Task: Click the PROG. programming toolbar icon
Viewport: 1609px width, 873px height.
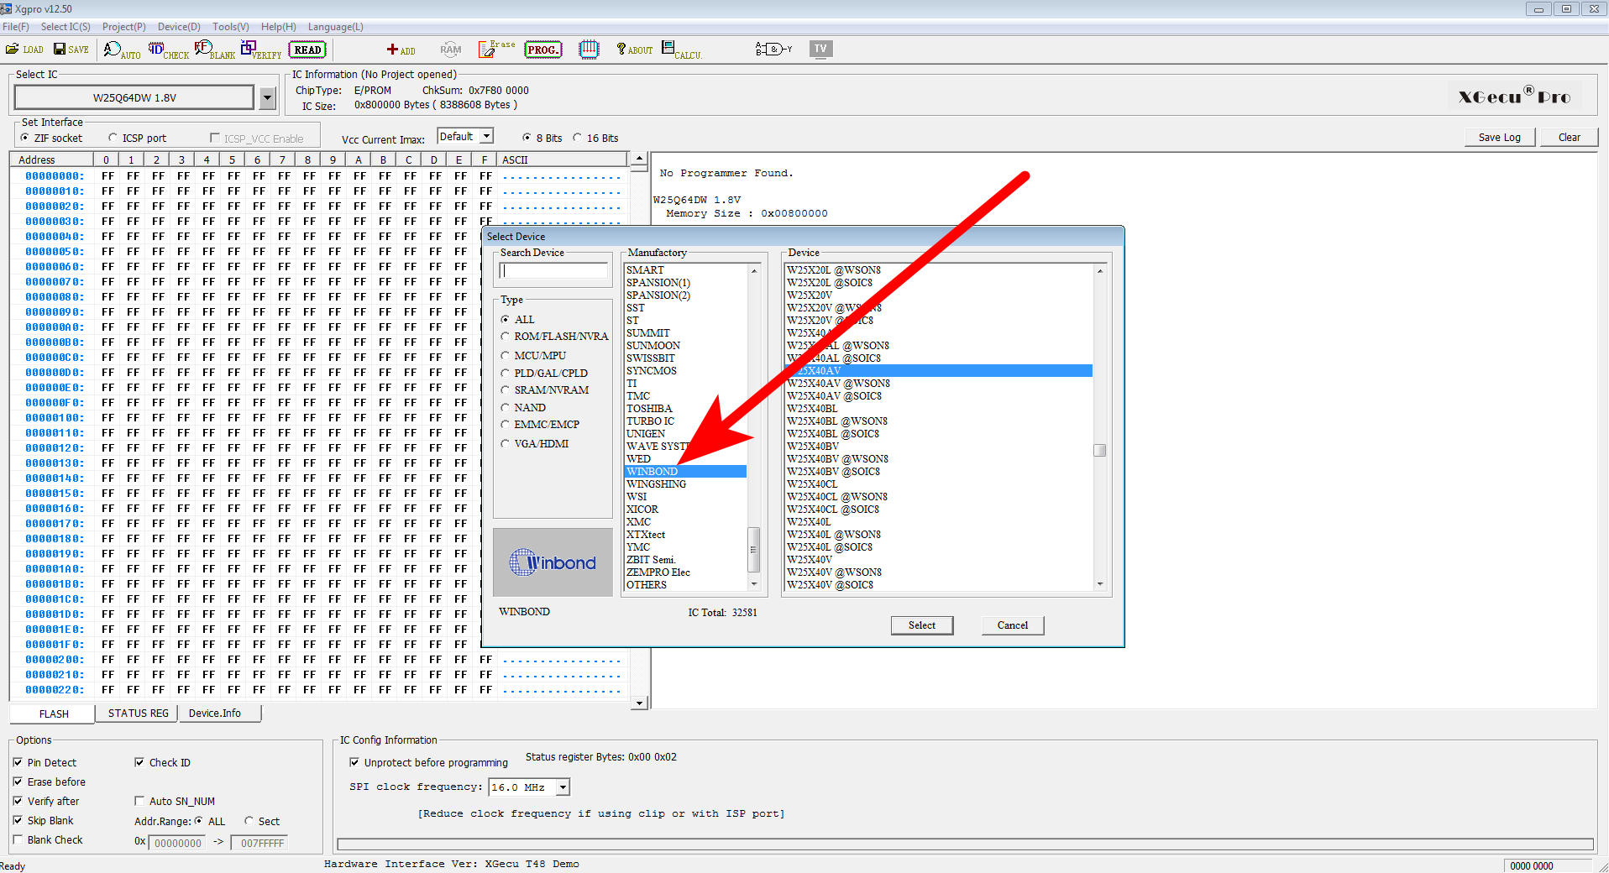Action: (x=542, y=50)
